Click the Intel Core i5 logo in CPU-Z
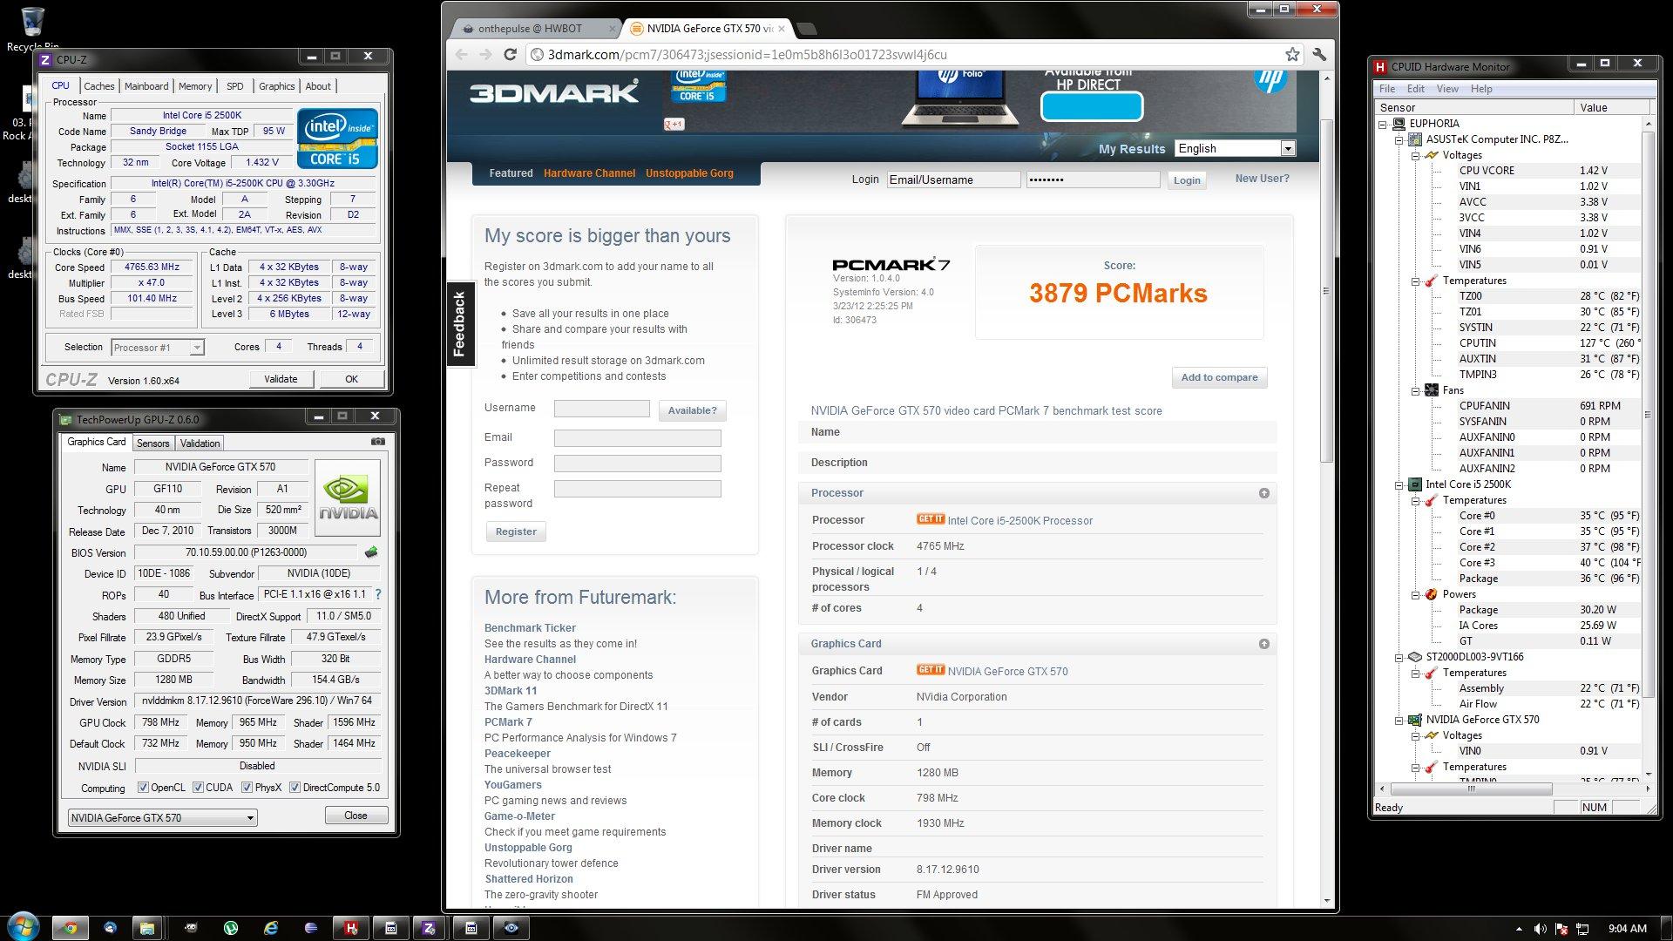Viewport: 1673px width, 941px height. pos(337,139)
